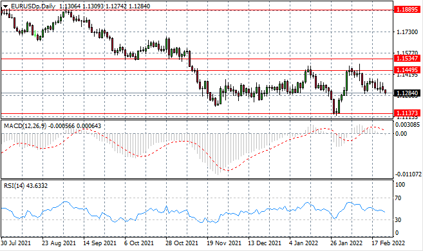This screenshot has width=423, height=251.
Task: Click the RSI(14) 43.6332 indicator label
Action: pyautogui.click(x=26, y=186)
